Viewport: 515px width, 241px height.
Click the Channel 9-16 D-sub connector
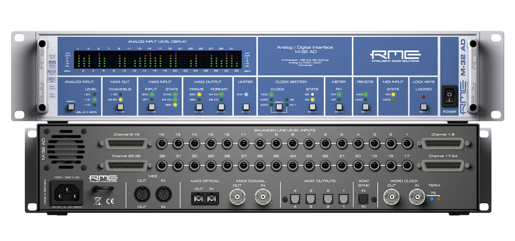pyautogui.click(x=126, y=144)
